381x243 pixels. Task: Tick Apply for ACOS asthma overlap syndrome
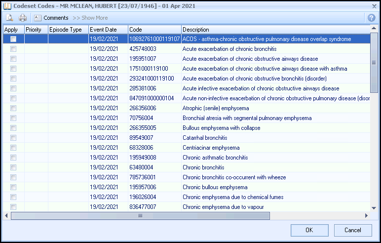[x=13, y=39]
